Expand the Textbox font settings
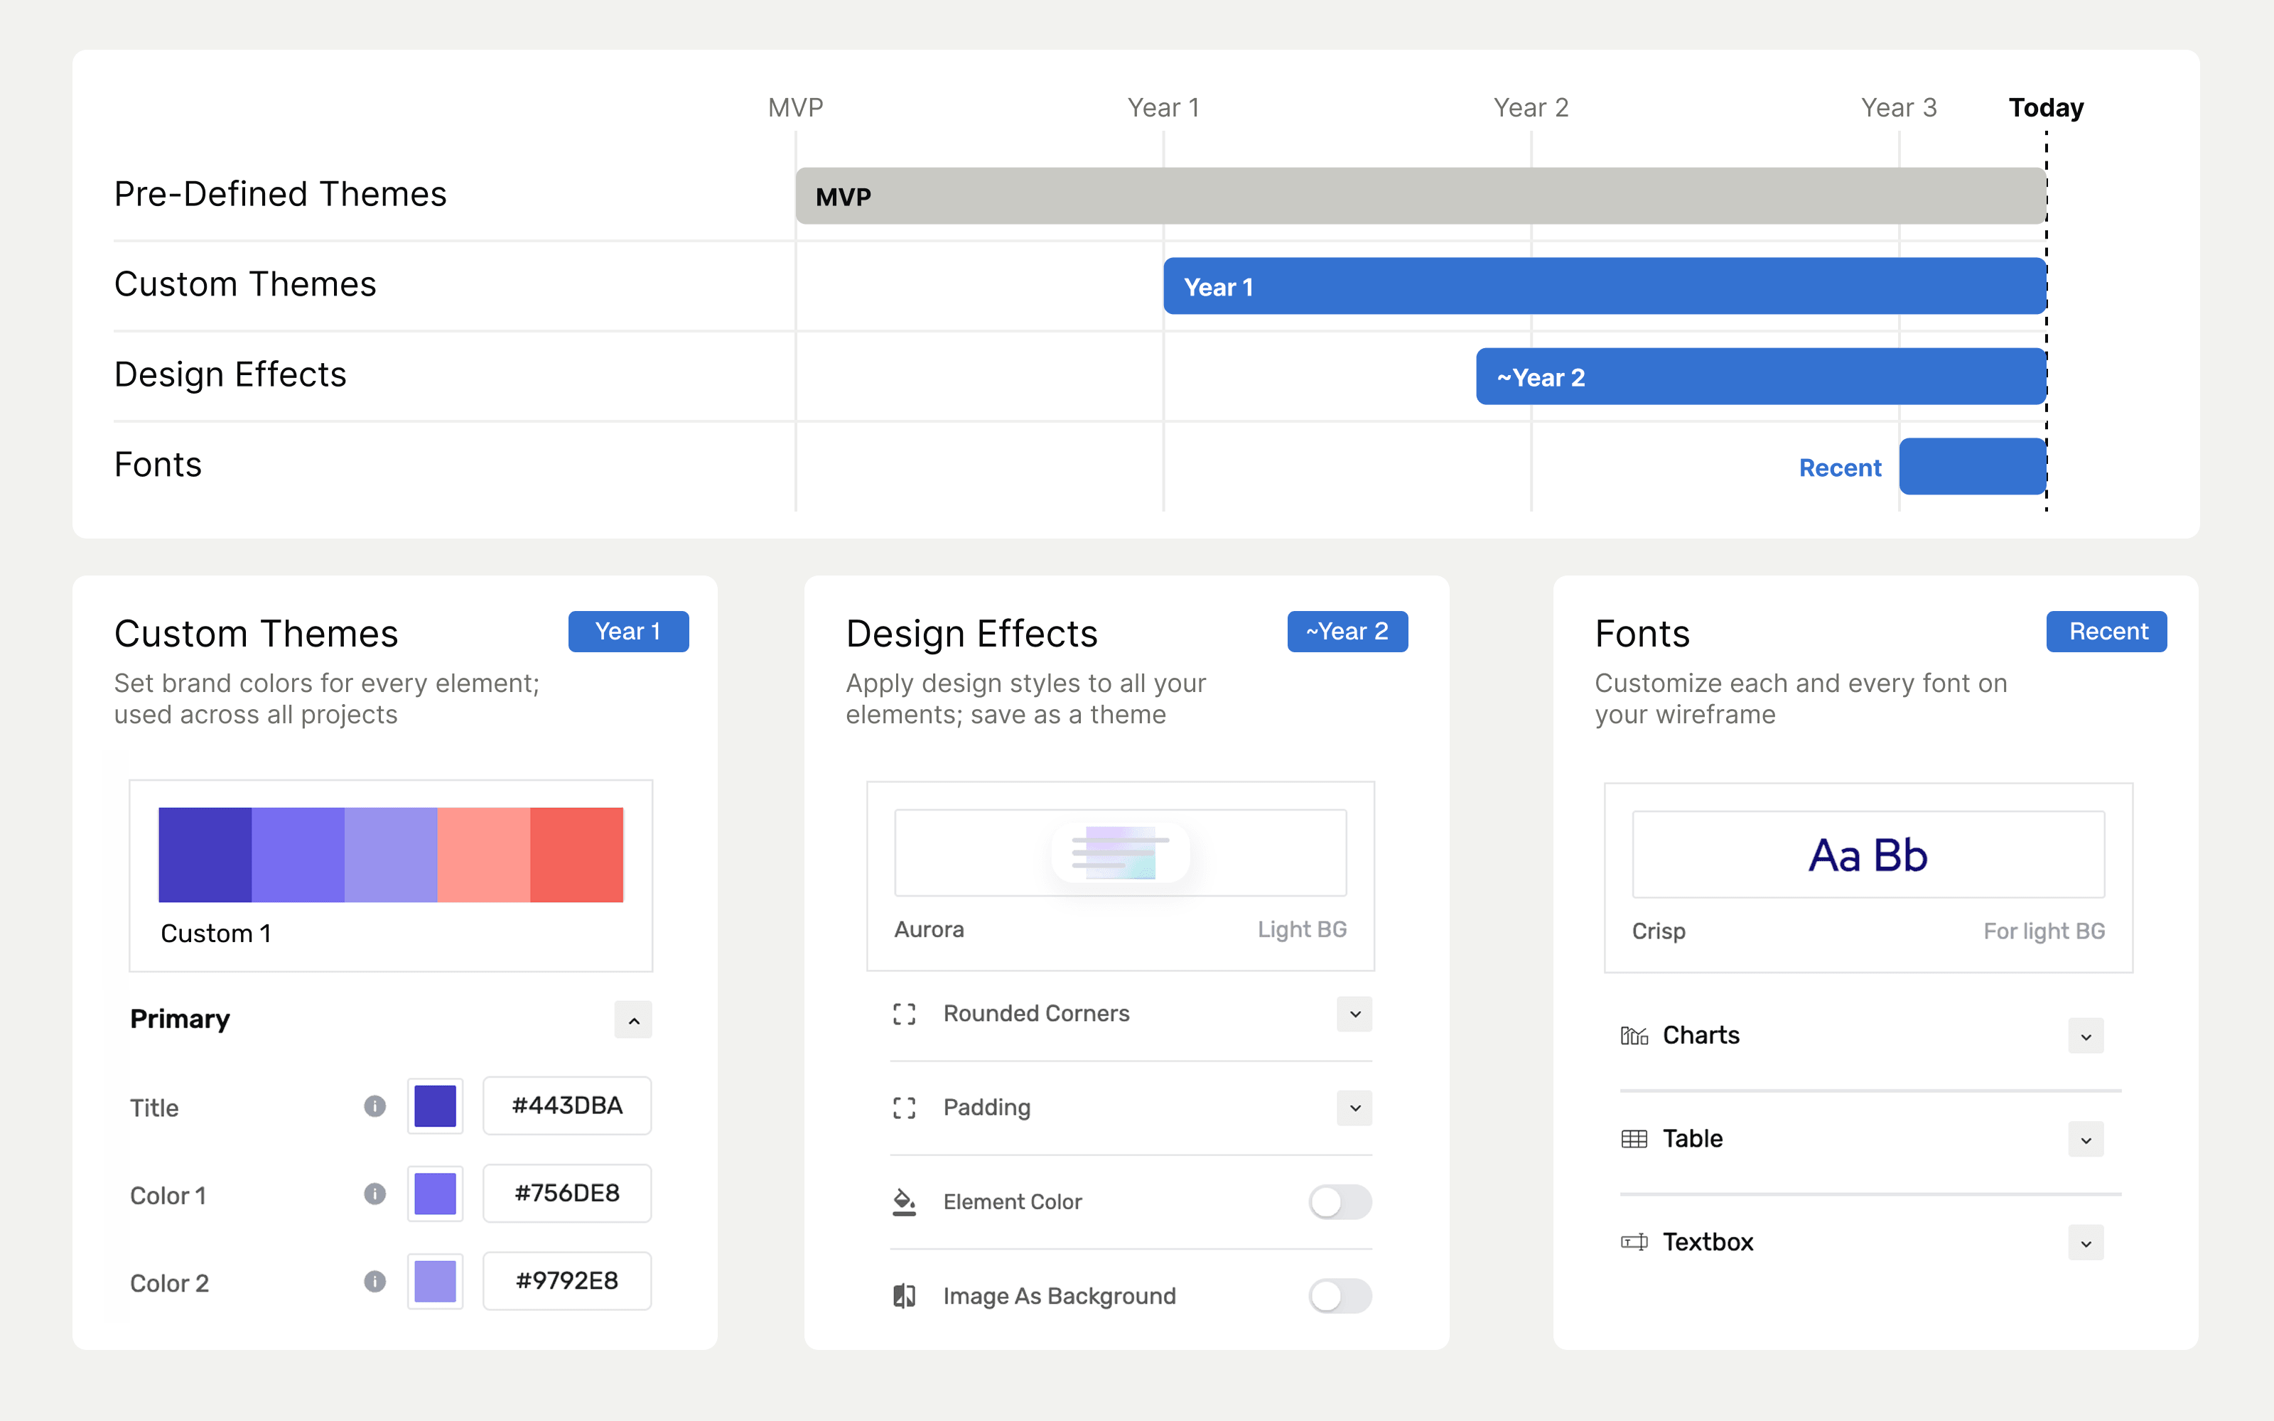 pos(2086,1243)
